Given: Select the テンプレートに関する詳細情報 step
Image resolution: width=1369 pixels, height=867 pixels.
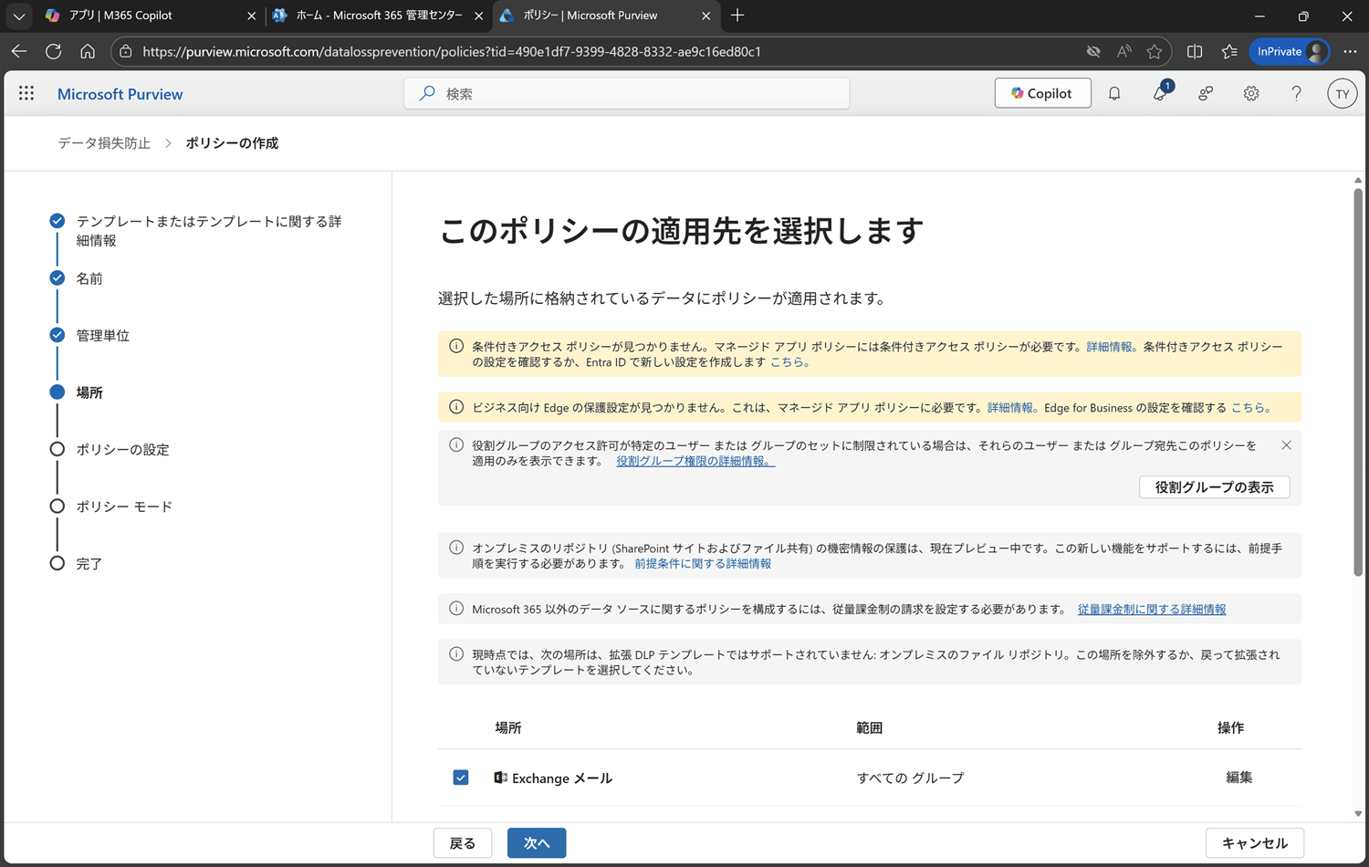Looking at the screenshot, I should pos(209,231).
